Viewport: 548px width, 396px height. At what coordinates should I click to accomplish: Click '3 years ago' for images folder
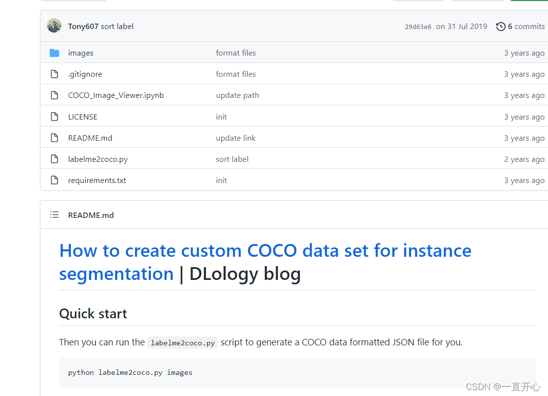click(524, 53)
